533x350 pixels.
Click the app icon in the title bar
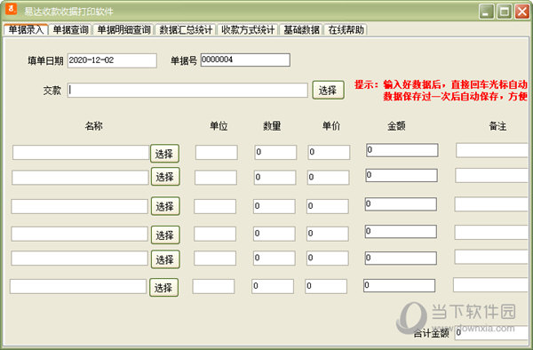tap(11, 9)
